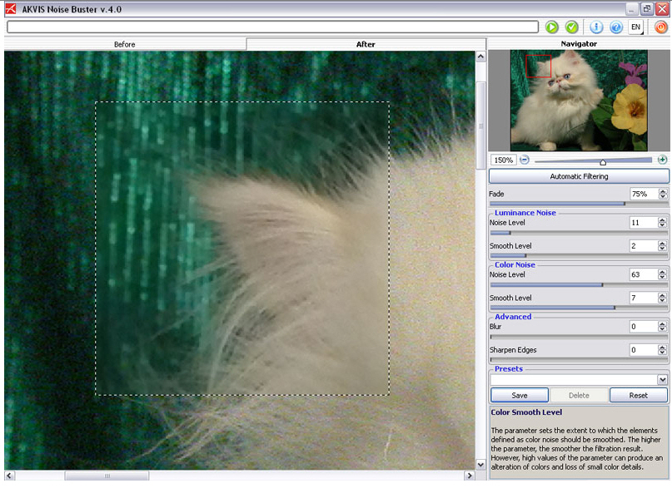Viewport: 672px width, 488px height.
Task: Click the Sharpen Edges stepper arrows
Action: (663, 350)
